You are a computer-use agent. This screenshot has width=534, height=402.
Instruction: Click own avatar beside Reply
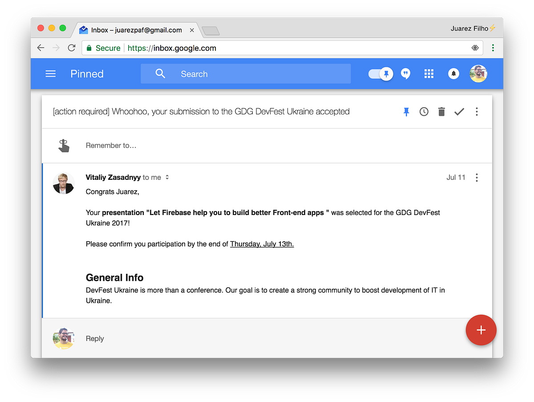[64, 338]
